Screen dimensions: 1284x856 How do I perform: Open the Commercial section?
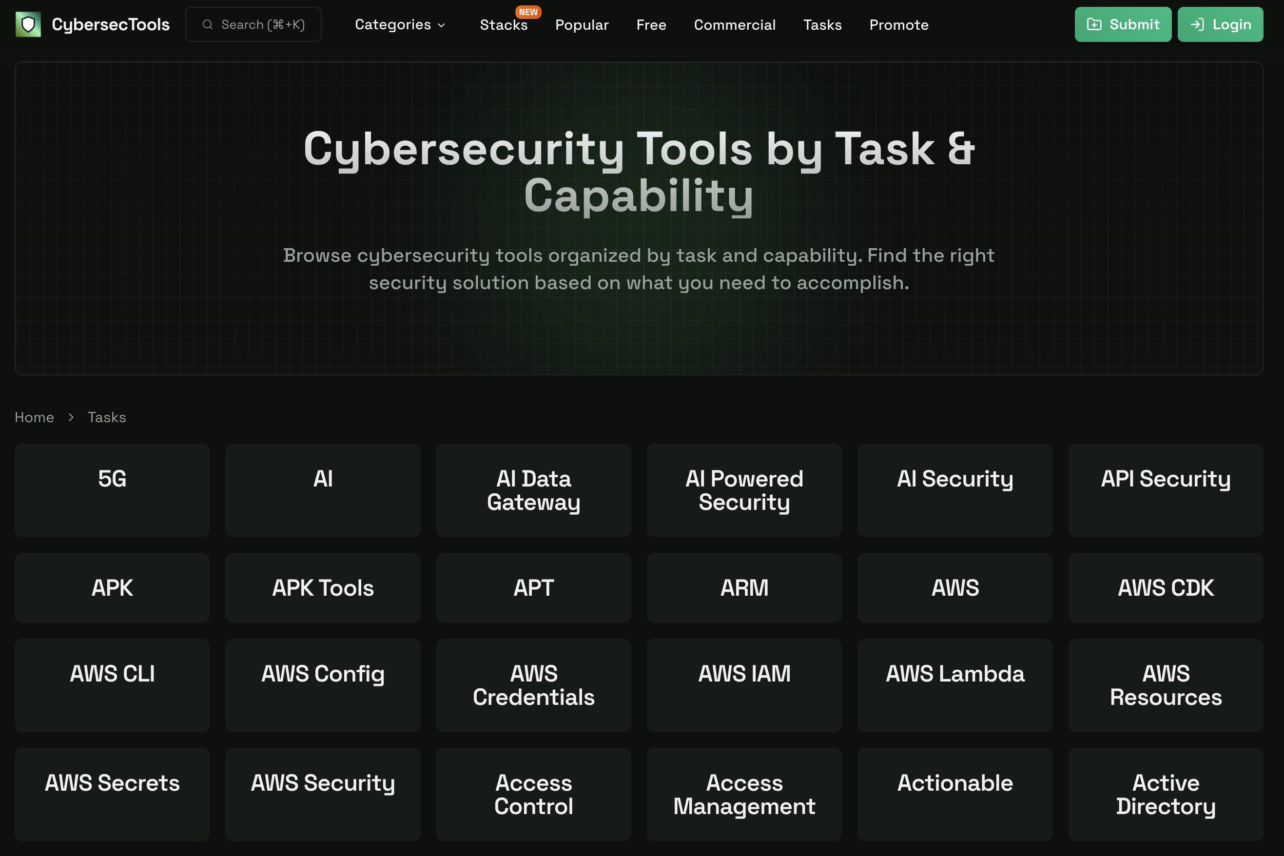[x=735, y=24]
